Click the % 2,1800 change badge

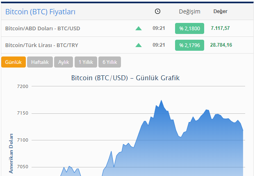(190, 28)
